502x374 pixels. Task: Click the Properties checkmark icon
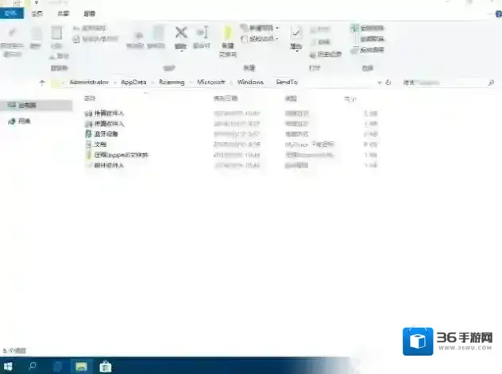[x=296, y=33]
